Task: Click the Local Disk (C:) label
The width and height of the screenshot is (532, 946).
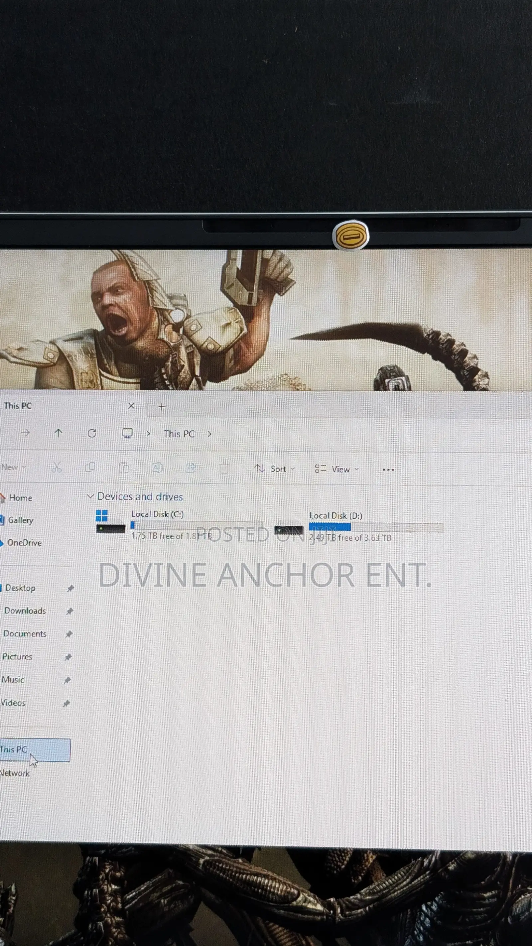Action: pos(158,514)
